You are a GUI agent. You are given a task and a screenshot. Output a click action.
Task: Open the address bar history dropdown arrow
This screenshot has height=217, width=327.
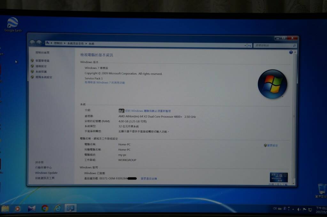(x=245, y=45)
